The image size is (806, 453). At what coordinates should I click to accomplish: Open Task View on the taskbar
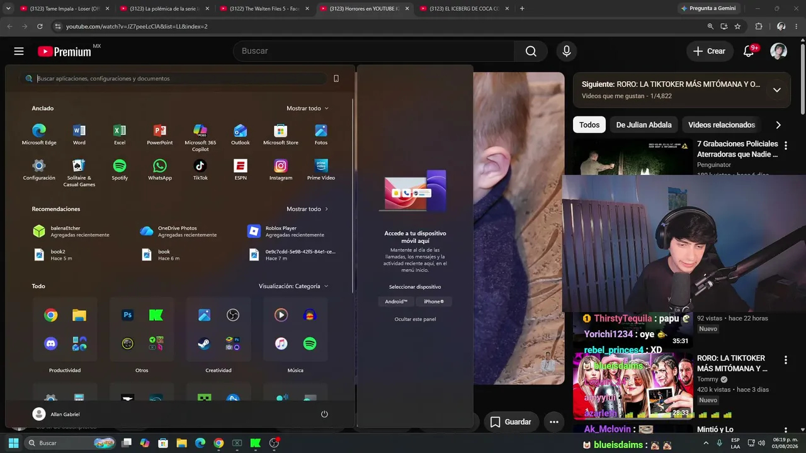tap(127, 443)
